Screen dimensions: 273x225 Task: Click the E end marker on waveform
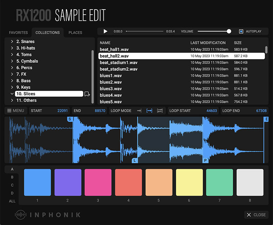coord(267,119)
